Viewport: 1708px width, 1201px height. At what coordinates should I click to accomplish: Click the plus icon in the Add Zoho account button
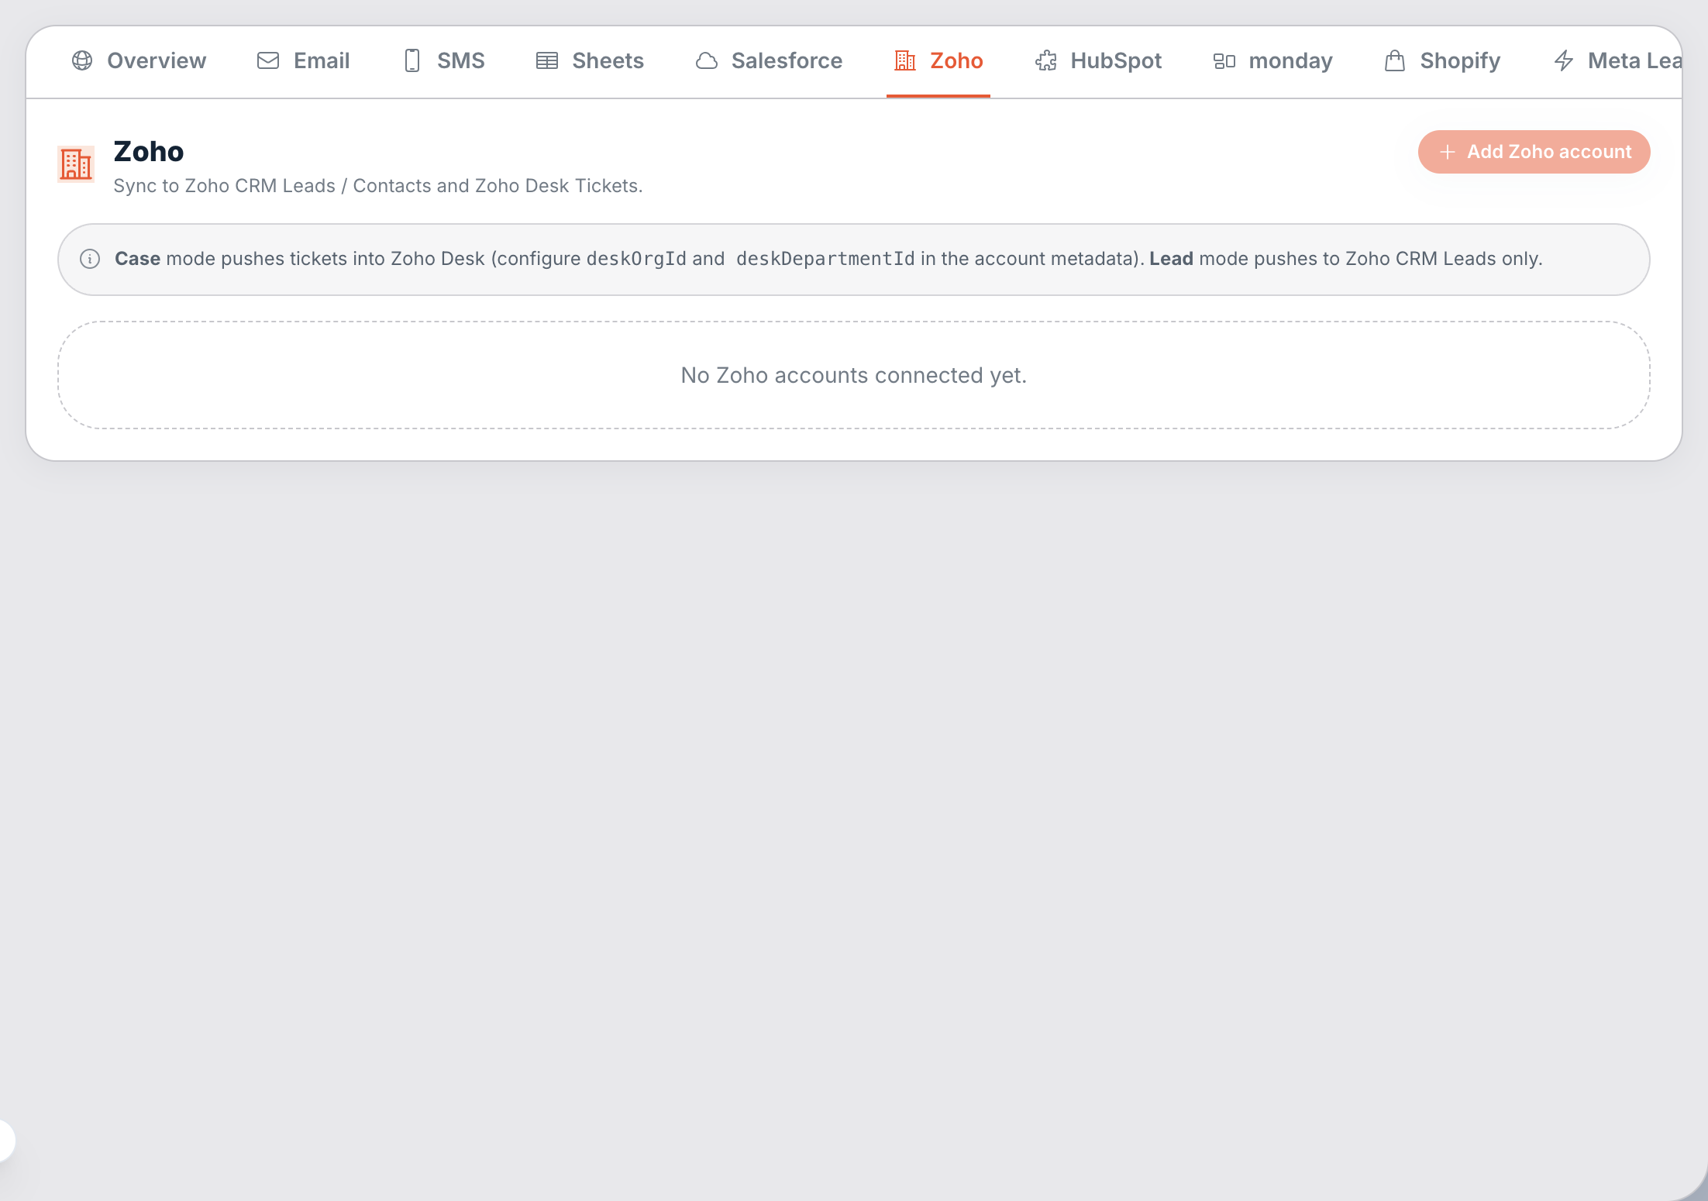1447,152
